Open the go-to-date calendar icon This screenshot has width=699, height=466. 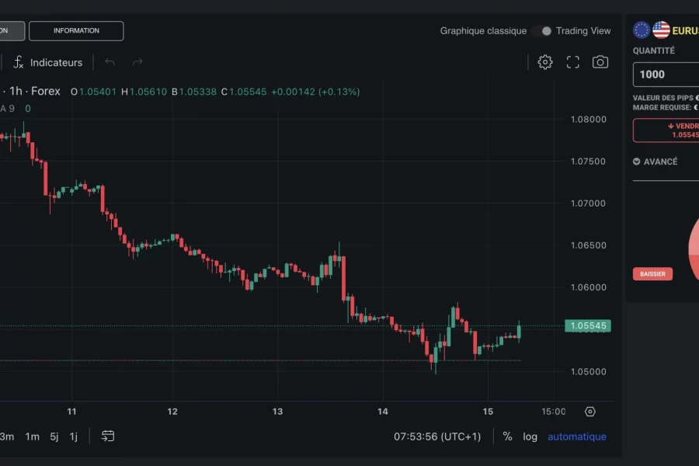click(x=108, y=436)
